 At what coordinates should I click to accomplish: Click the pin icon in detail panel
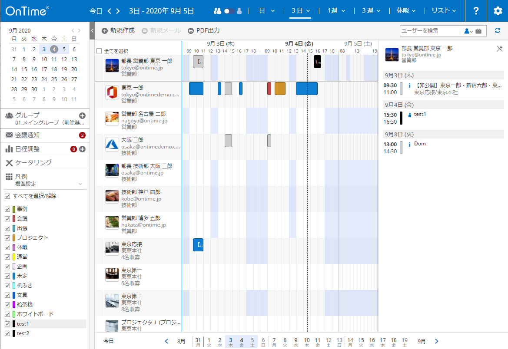coord(500,49)
